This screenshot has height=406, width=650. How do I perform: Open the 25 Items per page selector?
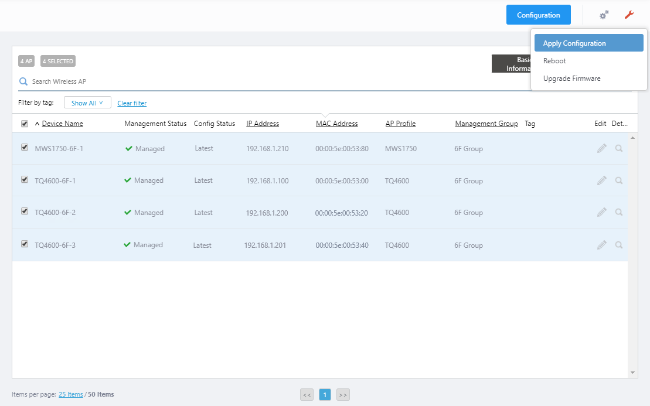(71, 394)
